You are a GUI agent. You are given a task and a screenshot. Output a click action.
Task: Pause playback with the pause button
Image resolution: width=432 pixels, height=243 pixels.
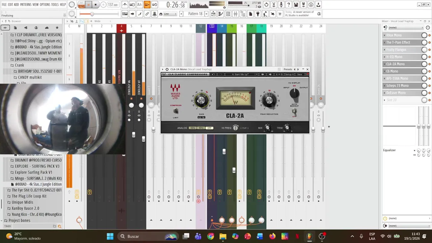coord(88,5)
